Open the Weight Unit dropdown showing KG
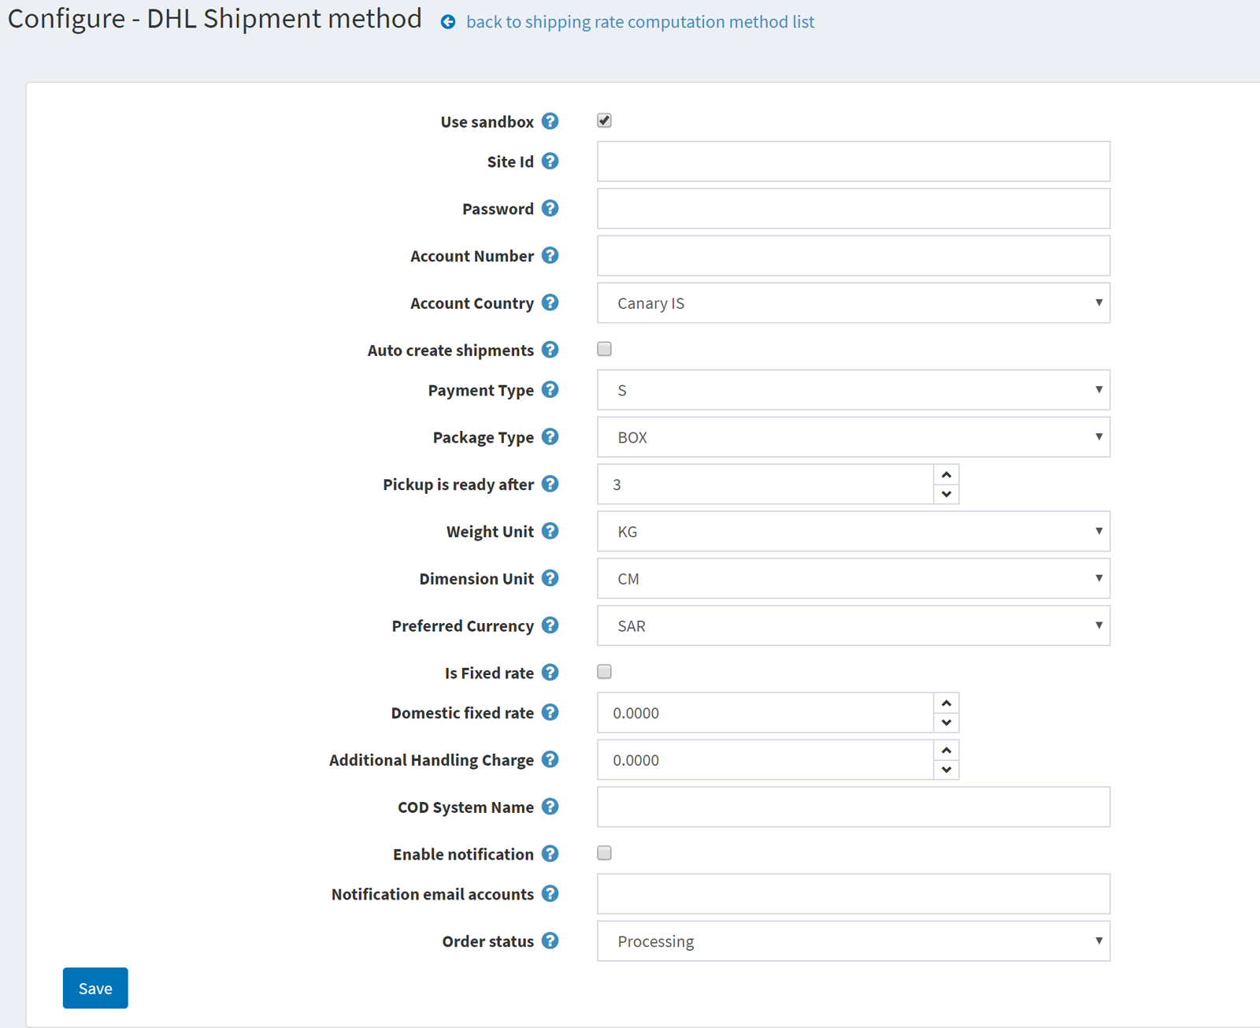 click(854, 532)
